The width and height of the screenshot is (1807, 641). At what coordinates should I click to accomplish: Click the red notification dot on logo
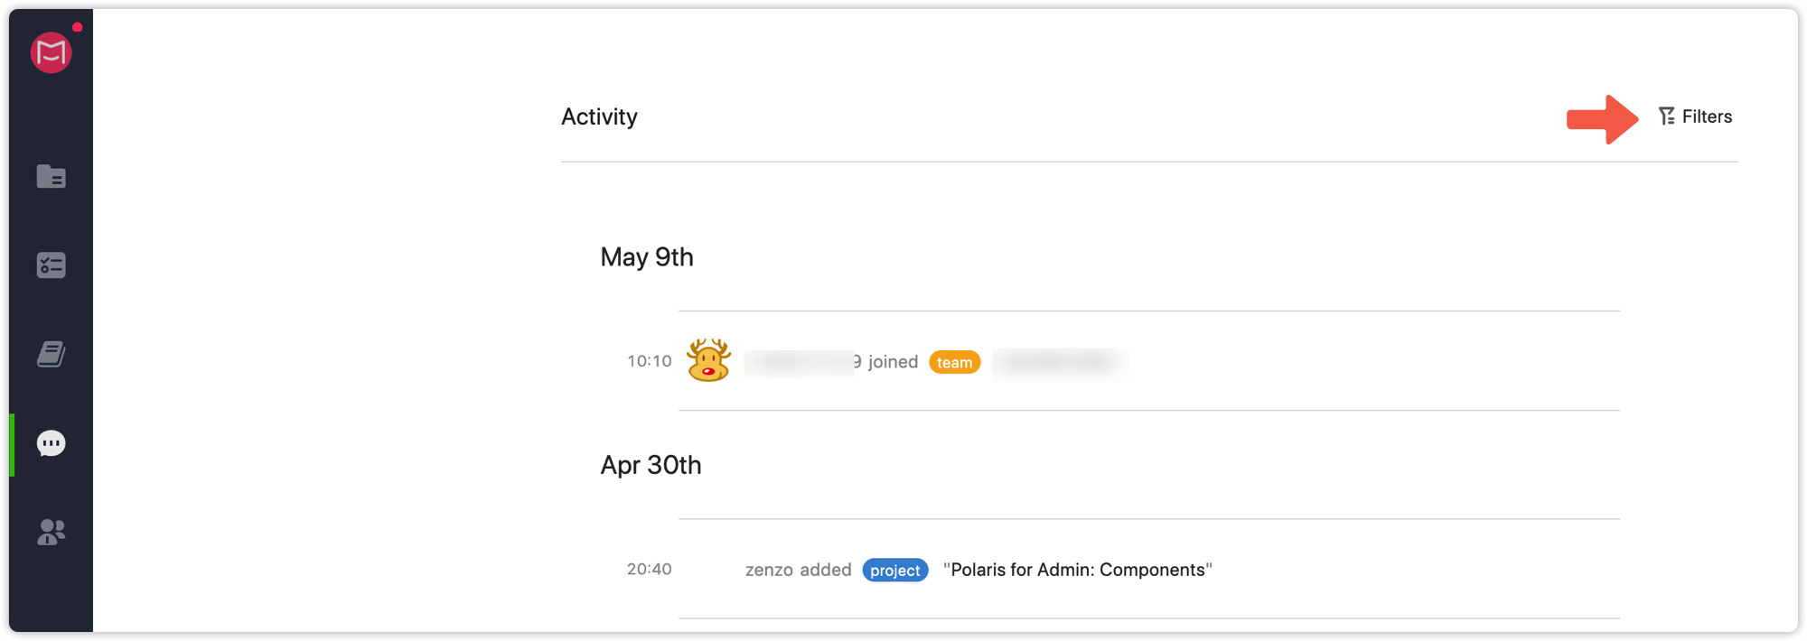click(78, 27)
